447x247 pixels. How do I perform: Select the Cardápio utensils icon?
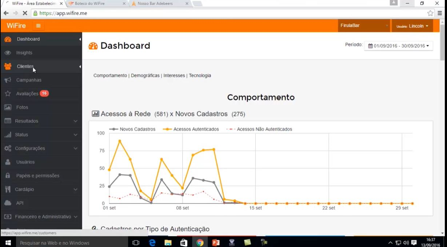pyautogui.click(x=7, y=189)
